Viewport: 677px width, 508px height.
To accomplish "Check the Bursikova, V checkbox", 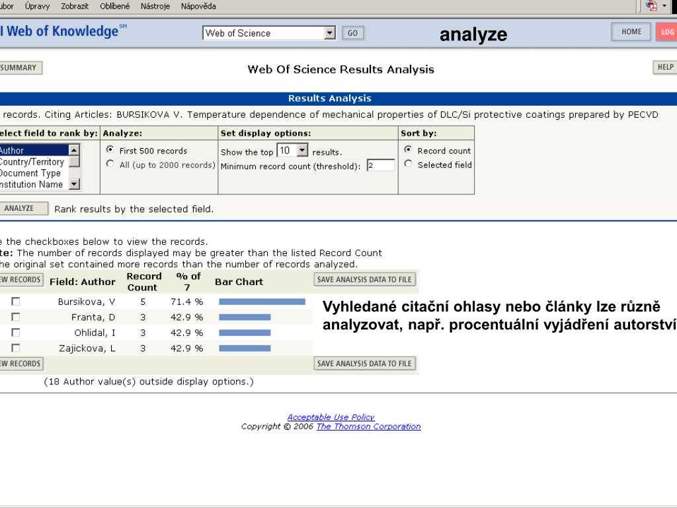I will [16, 302].
